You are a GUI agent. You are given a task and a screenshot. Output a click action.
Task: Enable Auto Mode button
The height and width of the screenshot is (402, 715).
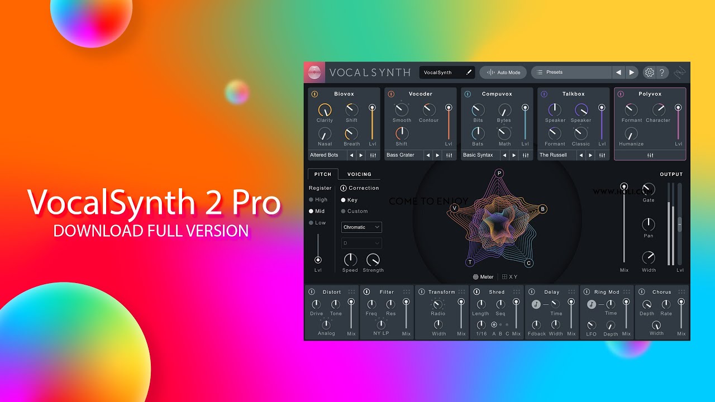click(x=503, y=72)
